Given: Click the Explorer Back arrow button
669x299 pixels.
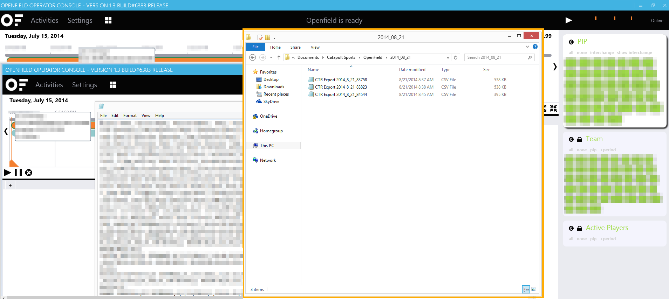Looking at the screenshot, I should pyautogui.click(x=252, y=57).
